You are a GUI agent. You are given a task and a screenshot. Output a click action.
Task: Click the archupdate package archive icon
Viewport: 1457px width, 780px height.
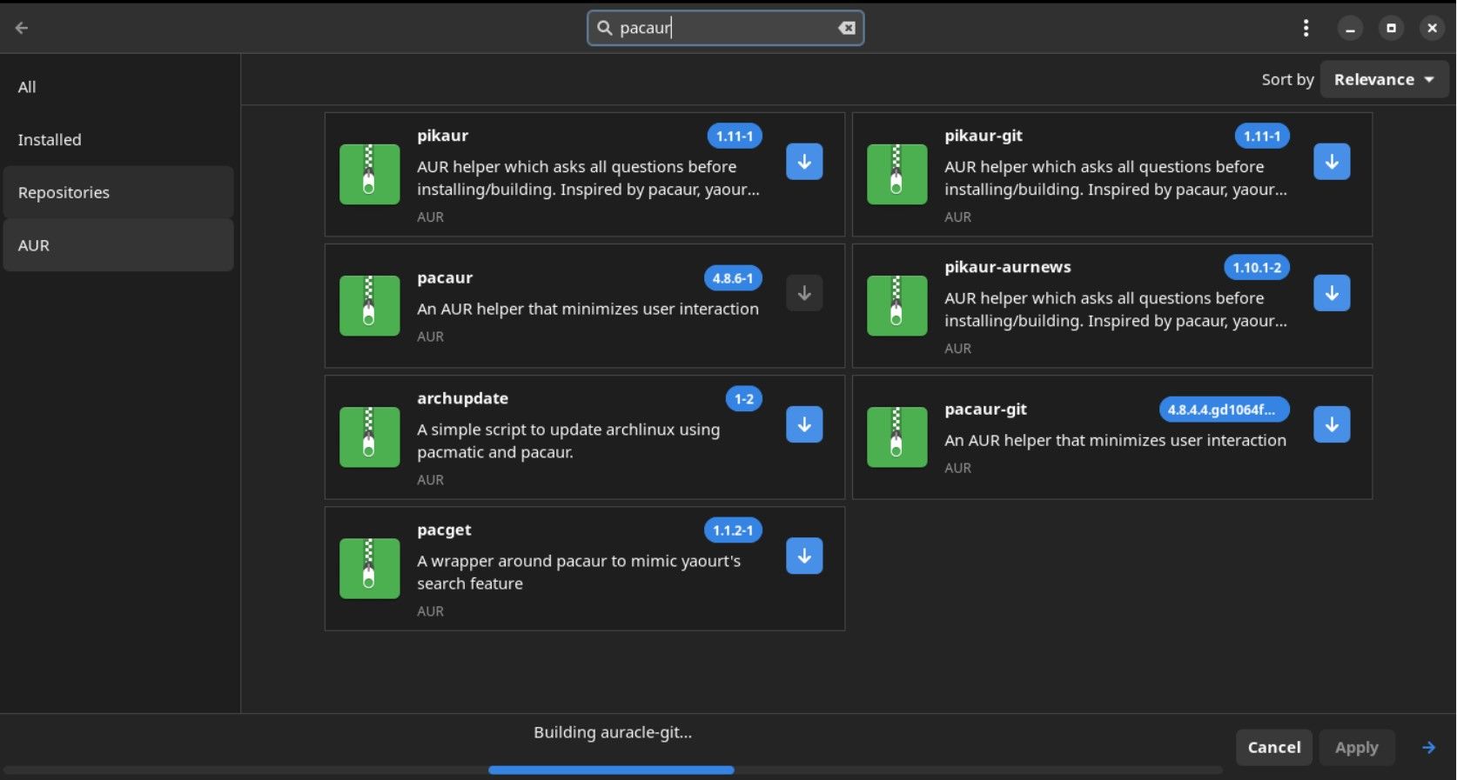(370, 437)
